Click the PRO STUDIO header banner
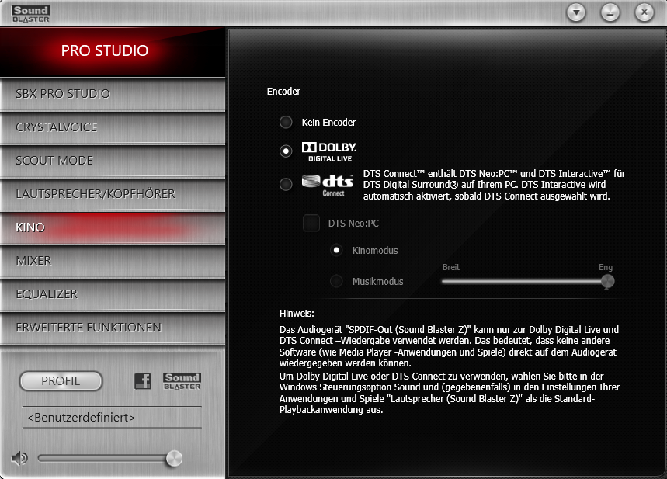 [x=113, y=52]
